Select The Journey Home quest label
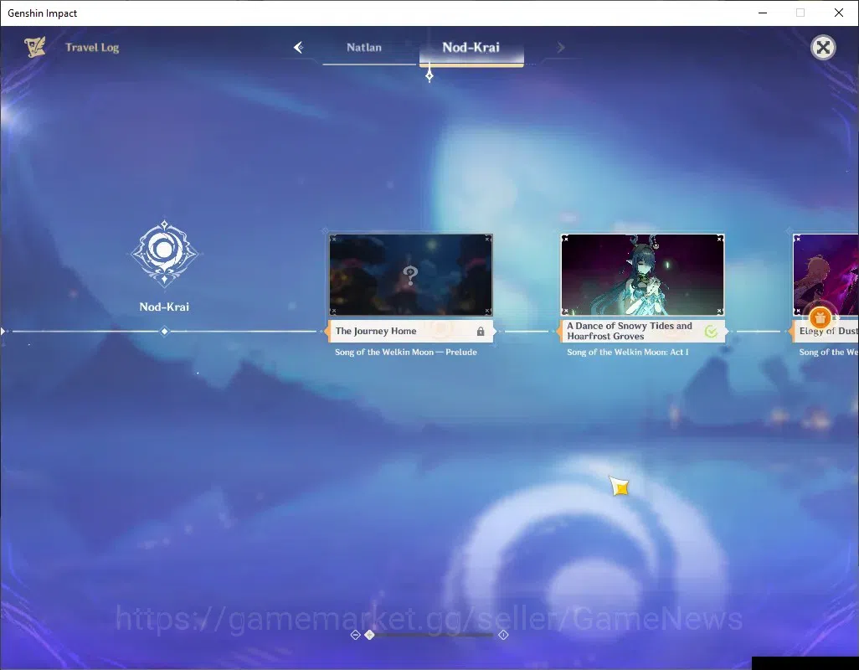Screen dimensions: 859x670 point(411,332)
